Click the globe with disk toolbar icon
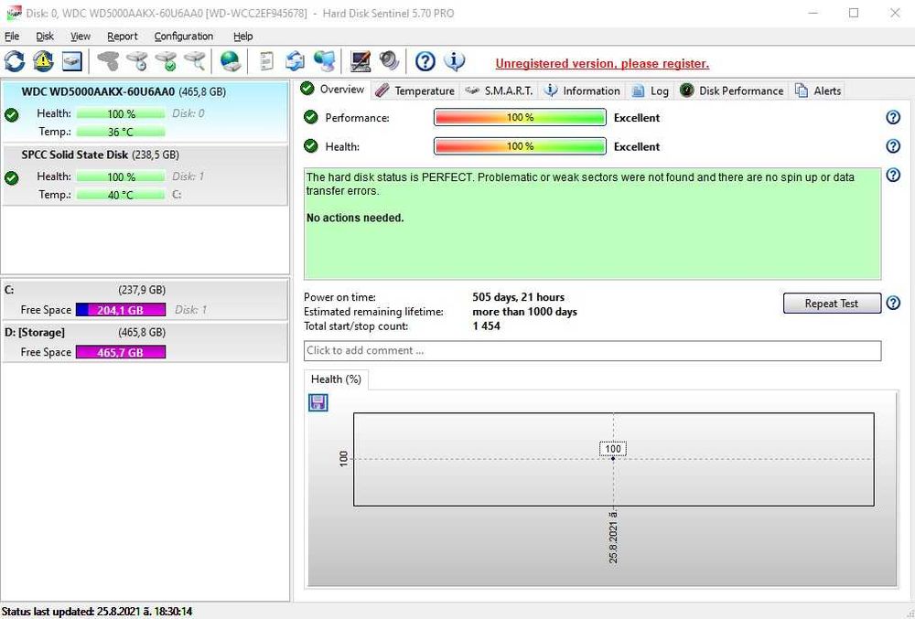Screen dimensions: 915x619 [x=231, y=60]
